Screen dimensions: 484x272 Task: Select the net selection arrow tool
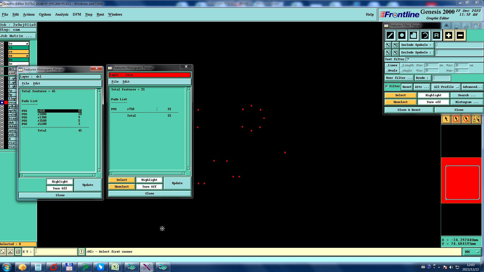pos(476,119)
